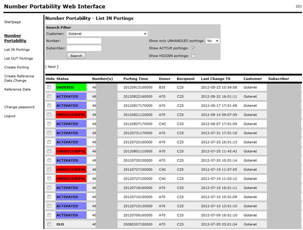The image size is (303, 230).
Task: Uncheck Show ACTIVE portings checkbox
Action: pyautogui.click(x=193, y=48)
